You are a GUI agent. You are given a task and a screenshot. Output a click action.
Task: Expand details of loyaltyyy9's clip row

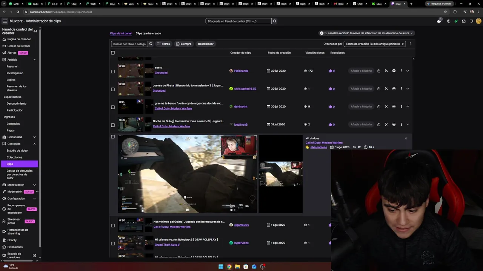[408, 125]
